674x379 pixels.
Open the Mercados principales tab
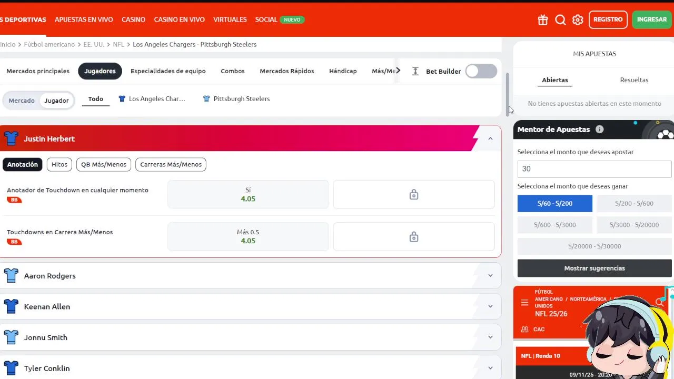38,71
